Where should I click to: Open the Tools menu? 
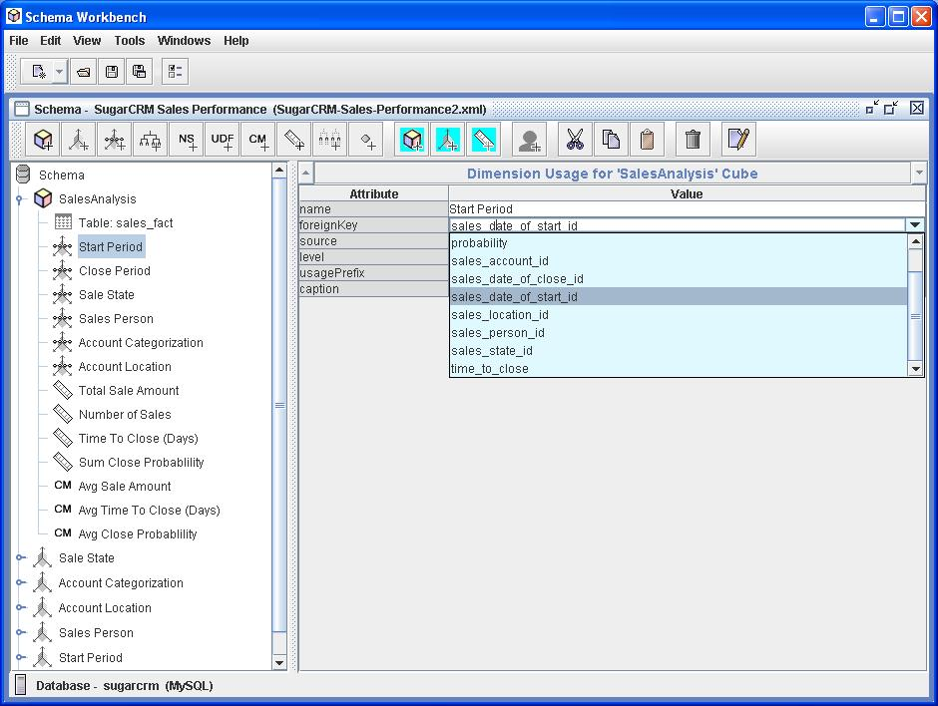[x=129, y=41]
